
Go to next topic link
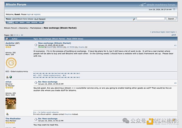coord(171,32)
